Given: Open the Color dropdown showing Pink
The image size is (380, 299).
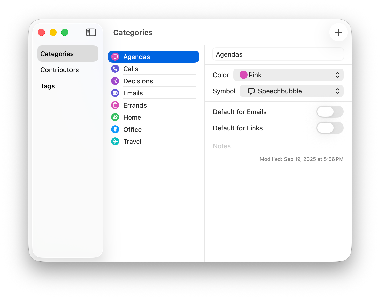Looking at the screenshot, I should (x=288, y=75).
